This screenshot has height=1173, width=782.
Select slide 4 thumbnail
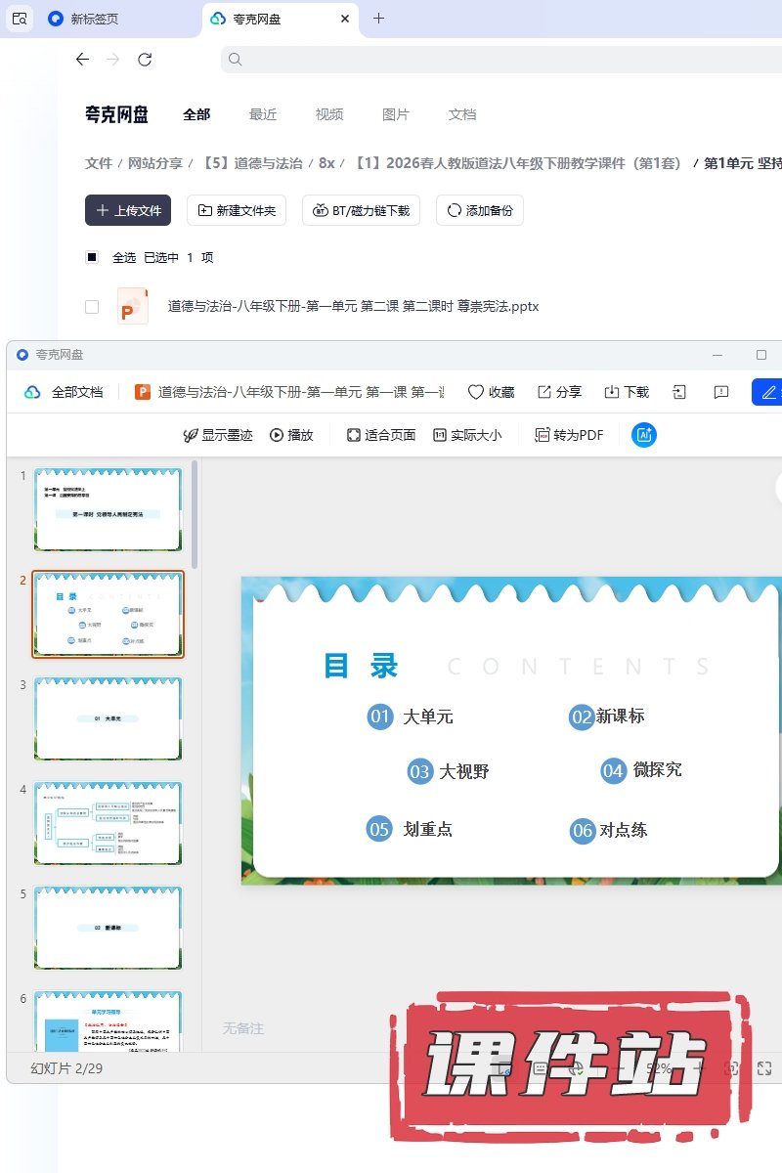coord(108,823)
